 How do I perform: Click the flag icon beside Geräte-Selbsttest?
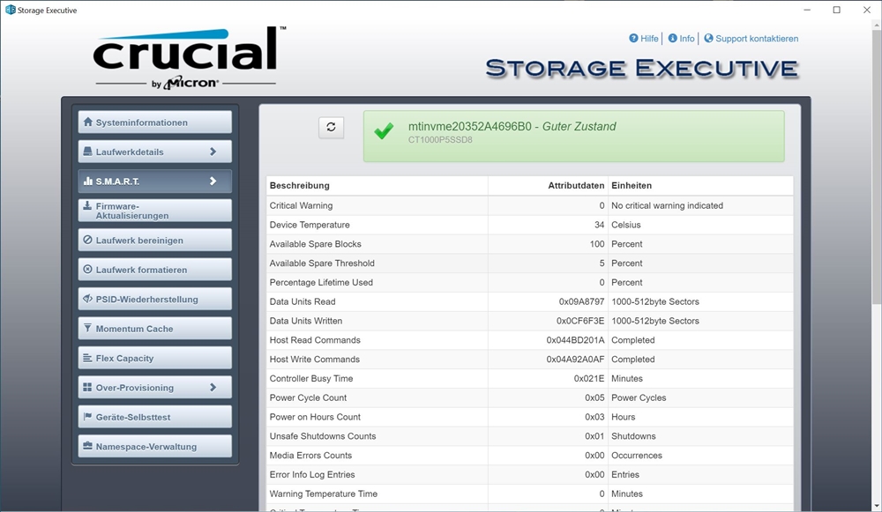click(87, 417)
